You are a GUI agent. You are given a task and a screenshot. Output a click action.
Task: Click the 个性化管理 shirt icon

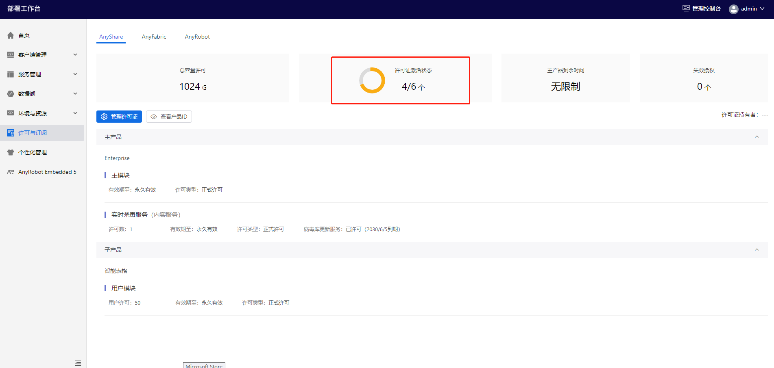click(x=11, y=152)
